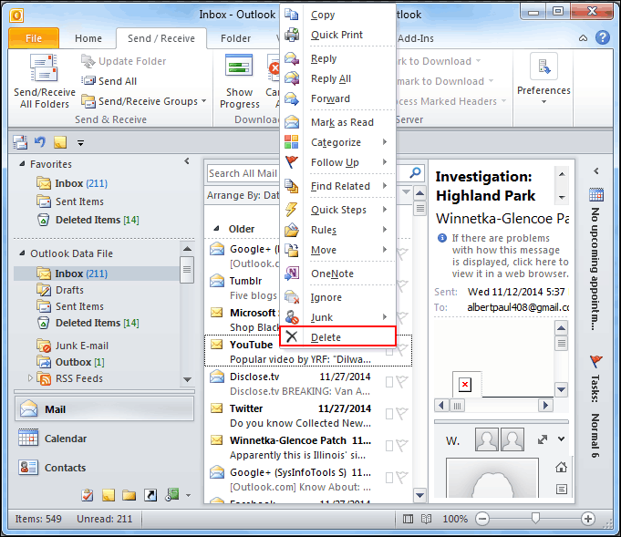The width and height of the screenshot is (621, 537).
Task: Click category box on Winnetka-Glencoe Patch message
Action: [x=389, y=446]
